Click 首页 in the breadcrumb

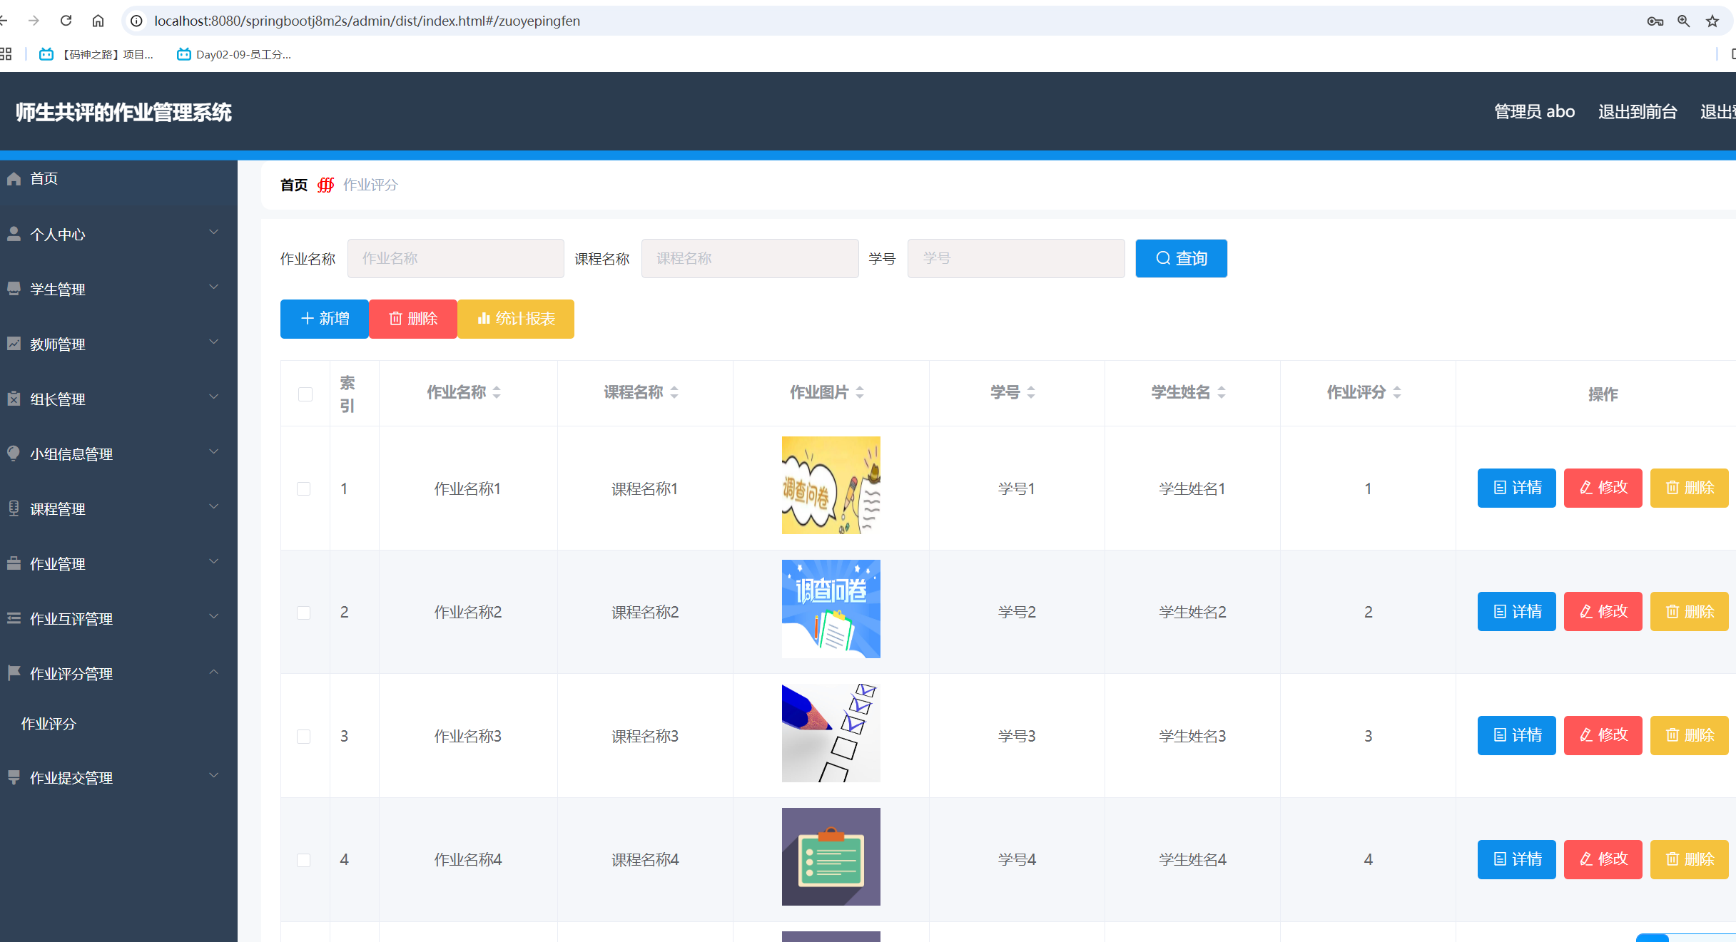(294, 185)
